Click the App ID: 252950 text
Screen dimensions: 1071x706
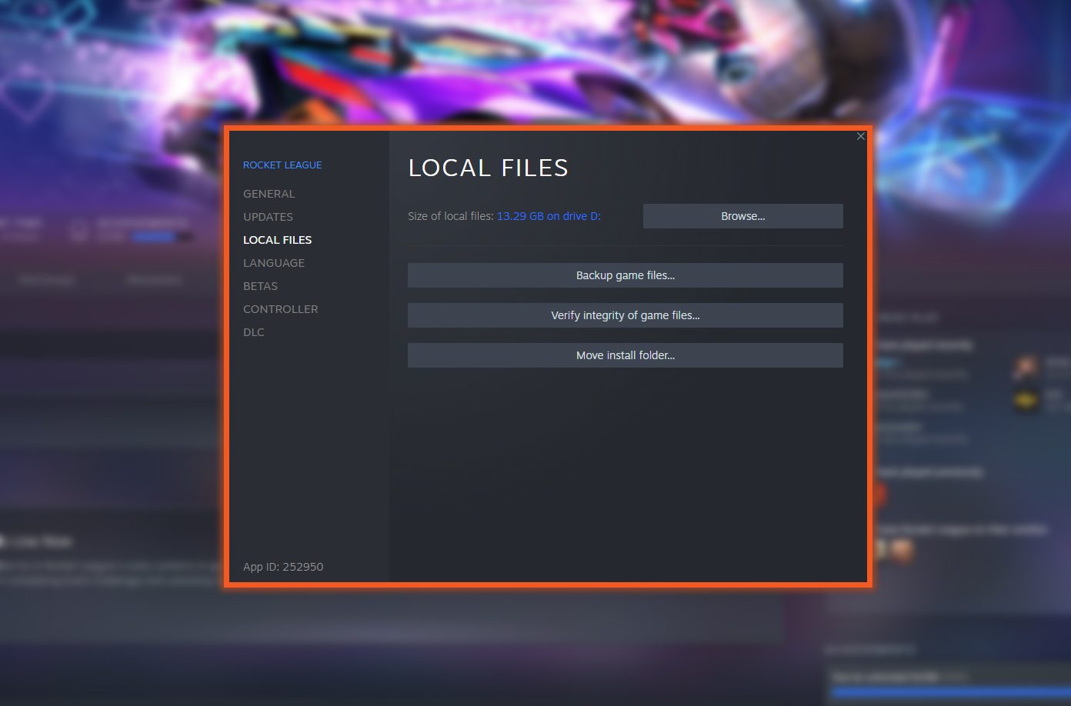(283, 567)
